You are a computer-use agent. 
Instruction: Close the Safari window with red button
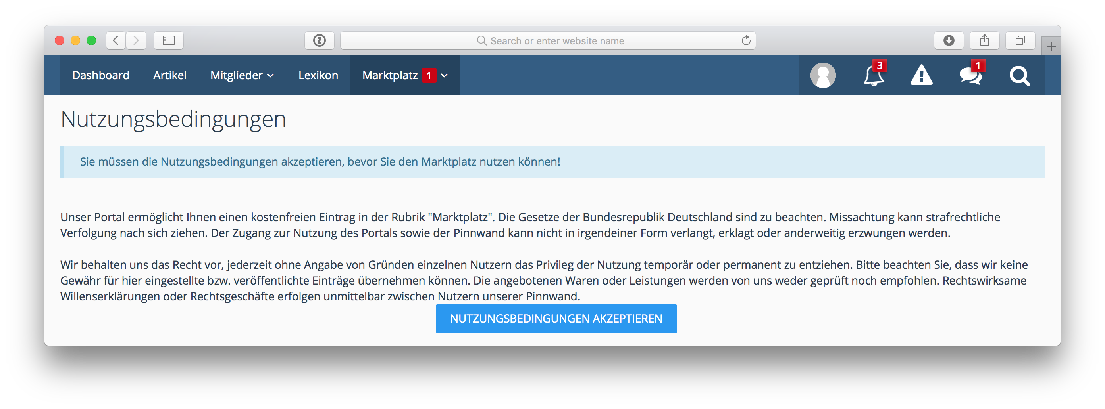point(60,40)
